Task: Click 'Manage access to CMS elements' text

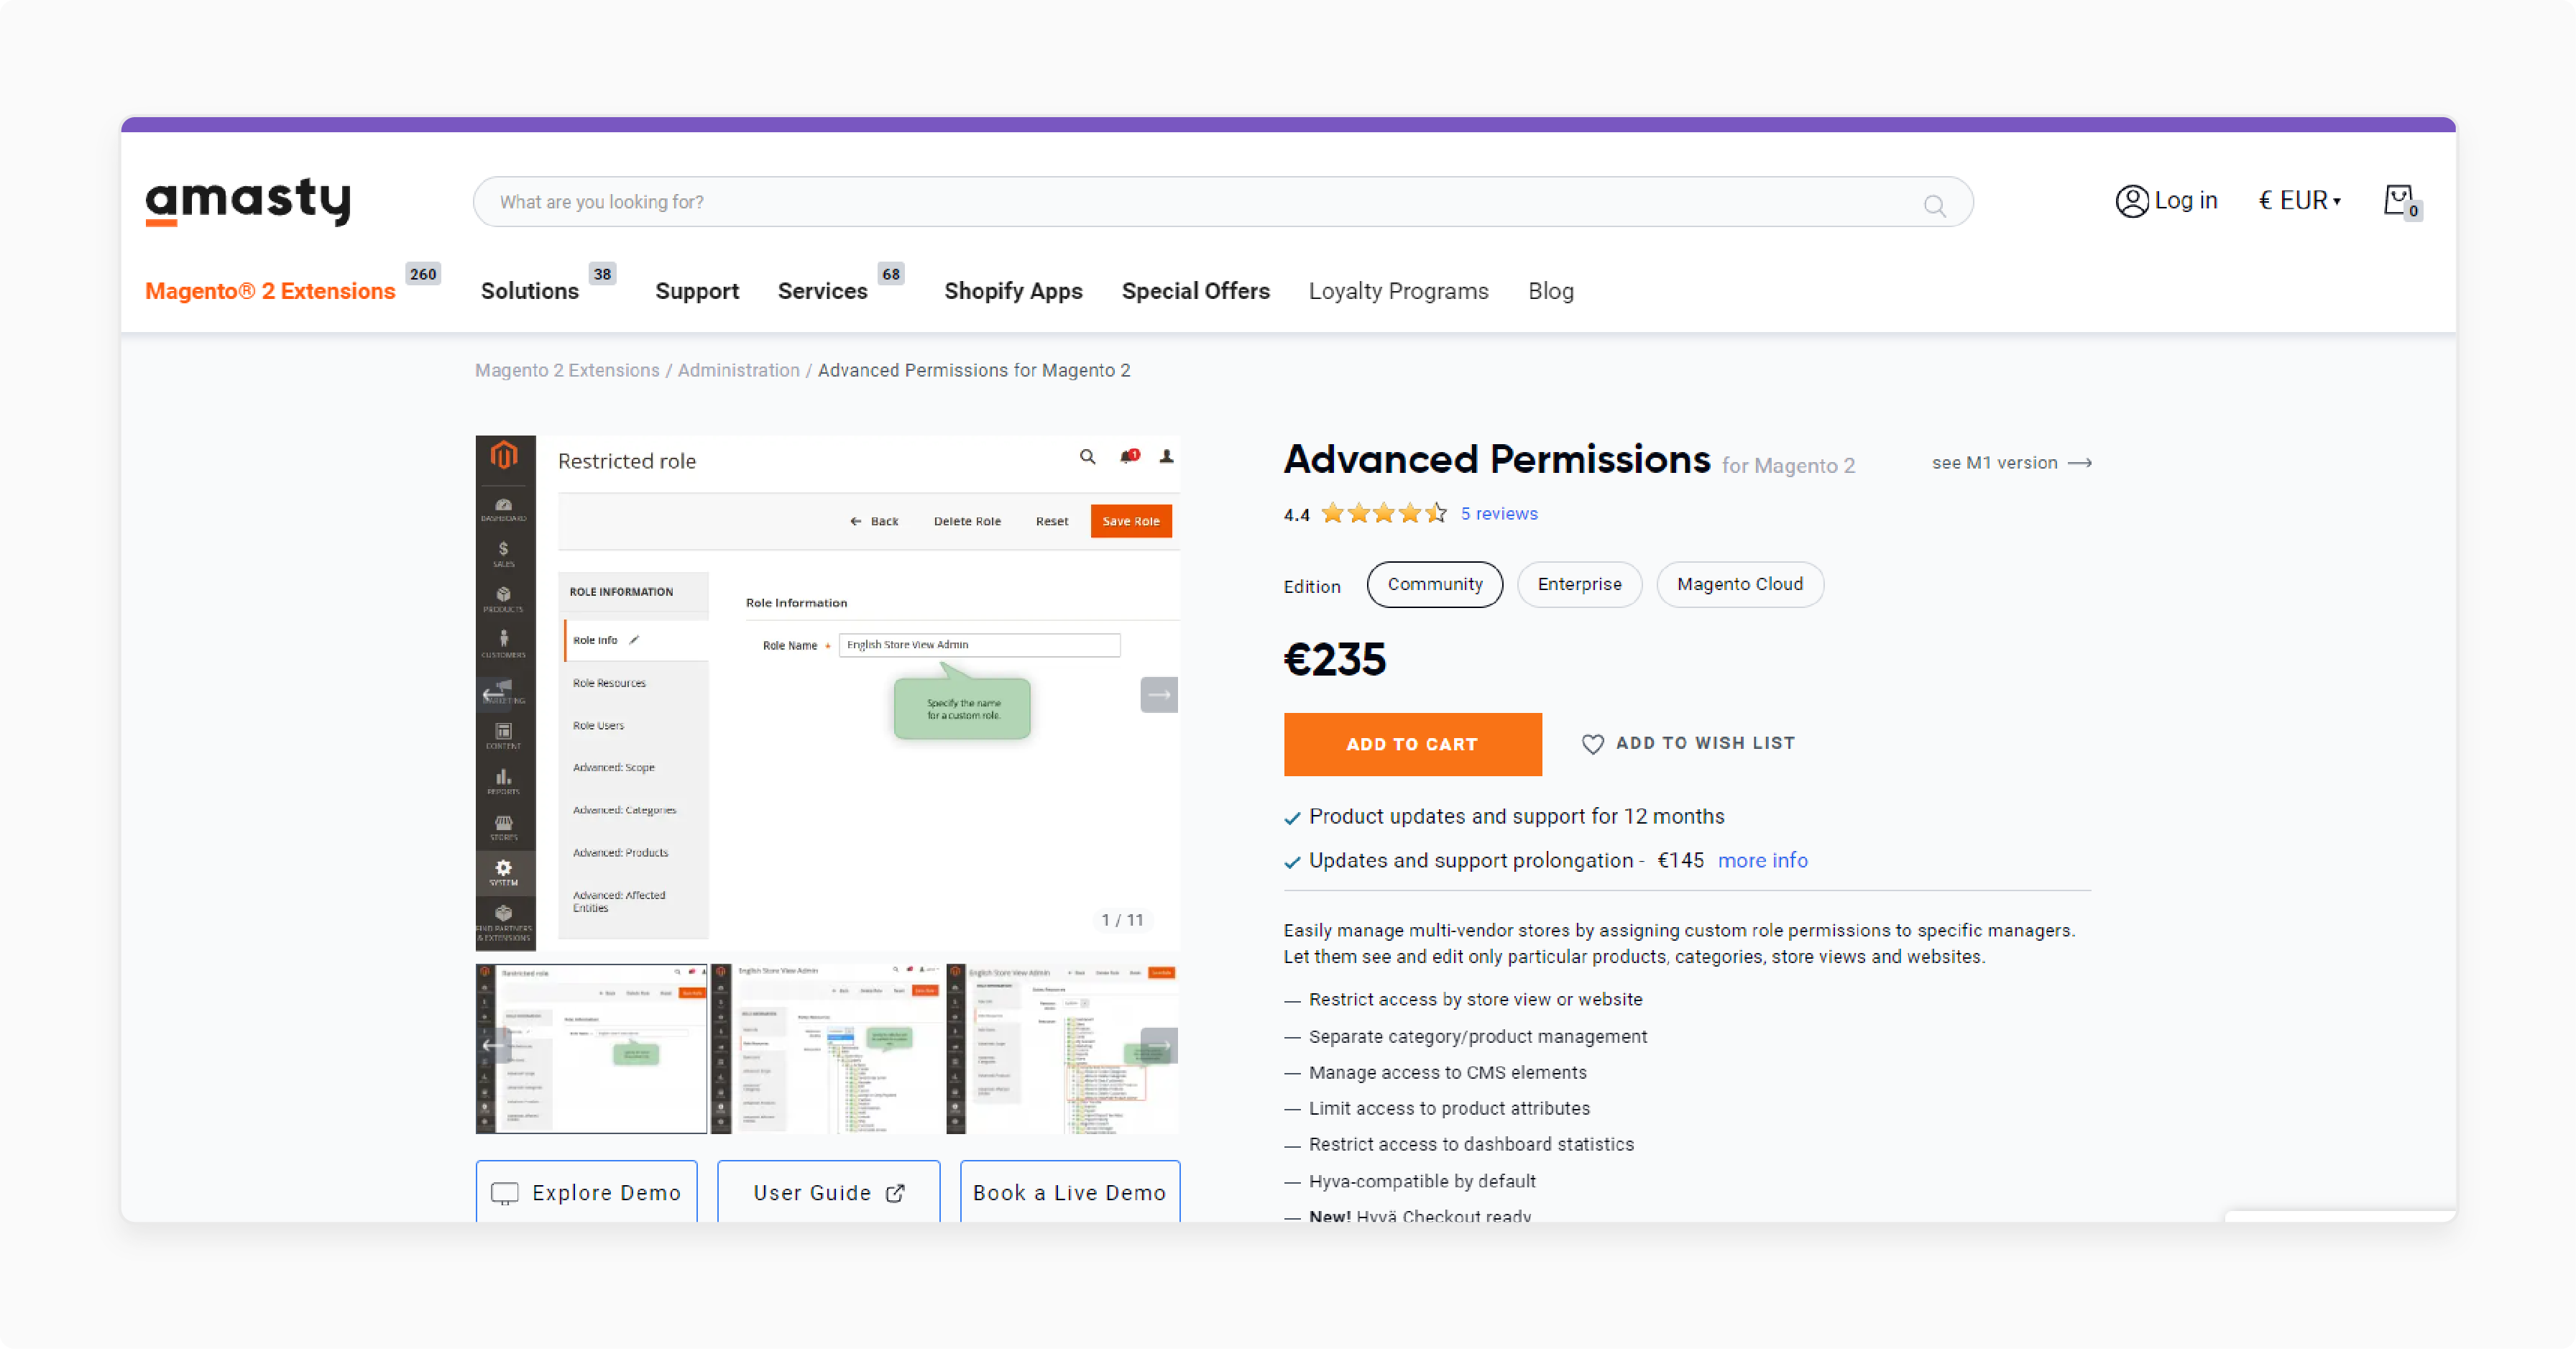Action: [1447, 1072]
